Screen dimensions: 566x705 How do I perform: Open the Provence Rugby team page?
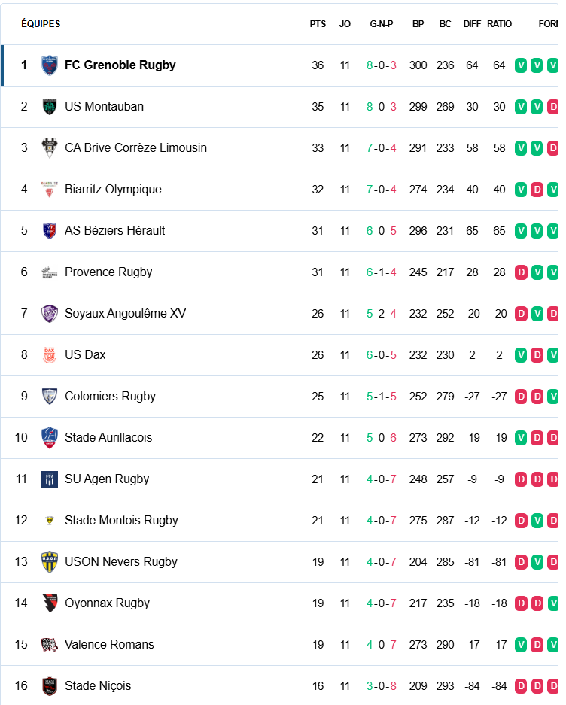[108, 272]
